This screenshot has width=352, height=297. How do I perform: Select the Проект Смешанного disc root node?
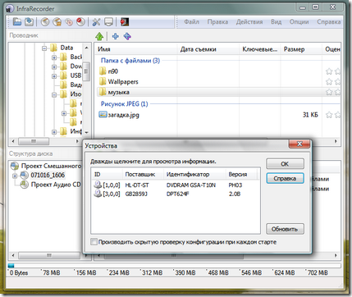pos(46,166)
